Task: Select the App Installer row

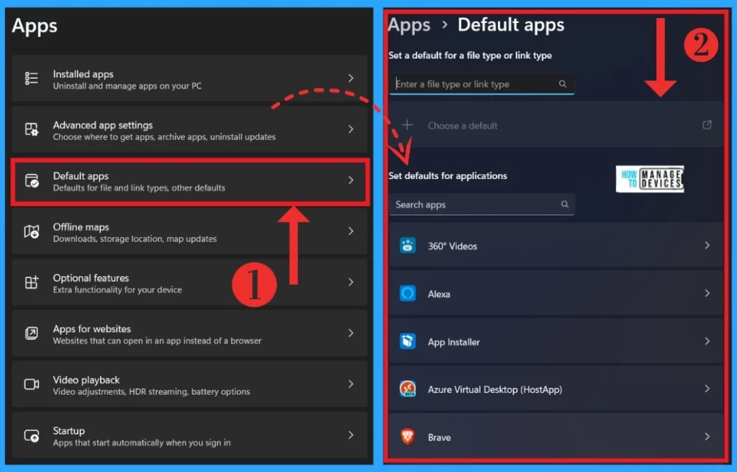Action: (556, 341)
